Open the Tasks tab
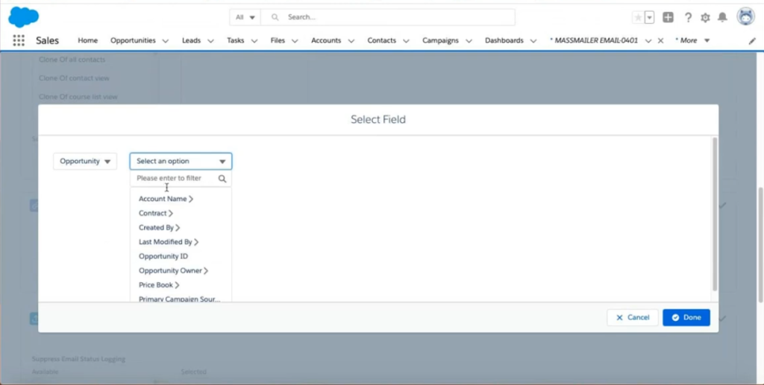The height and width of the screenshot is (385, 764). tap(235, 40)
